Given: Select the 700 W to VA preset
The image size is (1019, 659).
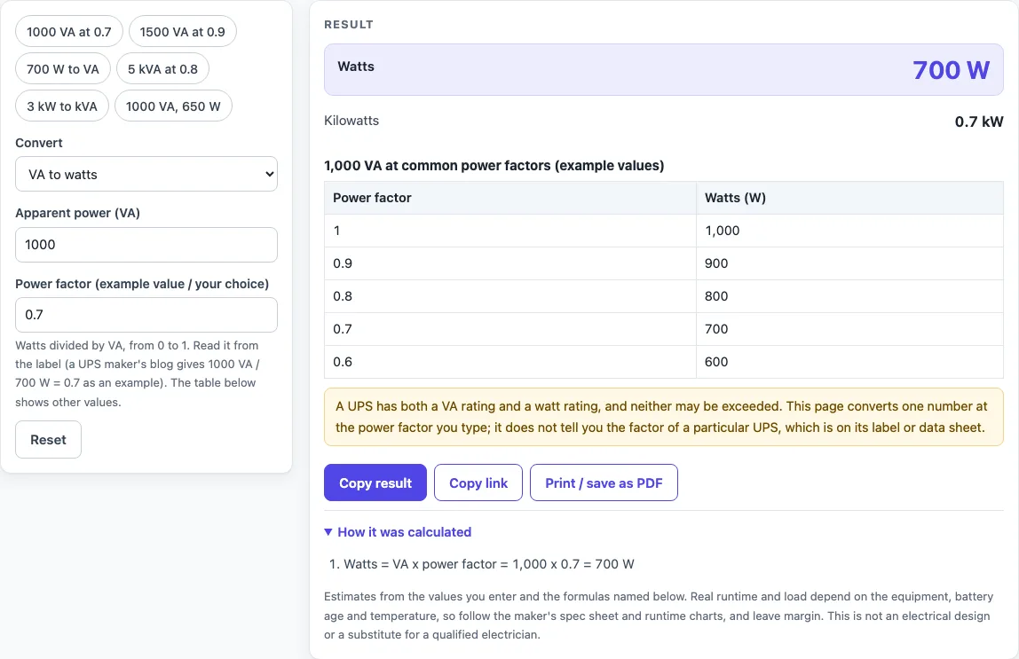Looking at the screenshot, I should click(x=63, y=69).
